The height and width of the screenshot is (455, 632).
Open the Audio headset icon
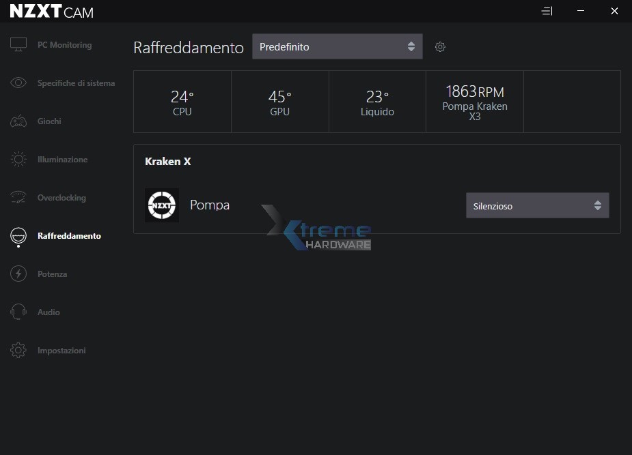tap(18, 312)
